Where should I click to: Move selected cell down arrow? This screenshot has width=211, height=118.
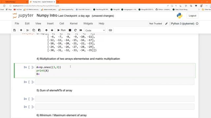tap(52, 30)
